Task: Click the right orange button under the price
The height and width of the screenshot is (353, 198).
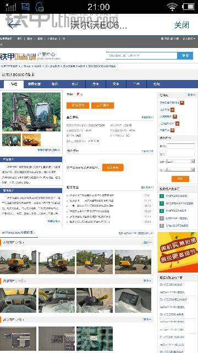Action: [103, 105]
